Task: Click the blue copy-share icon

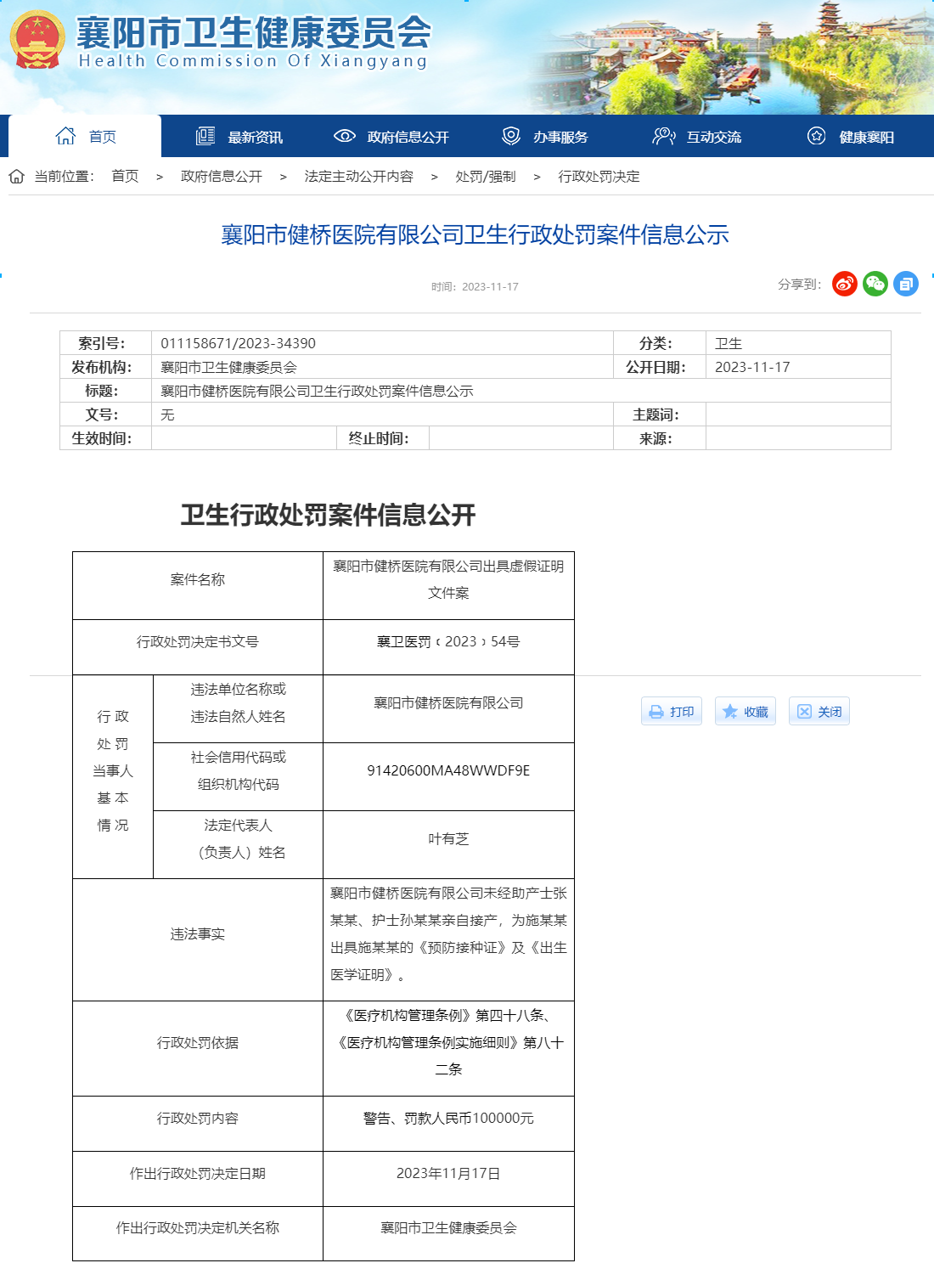Action: [x=906, y=284]
